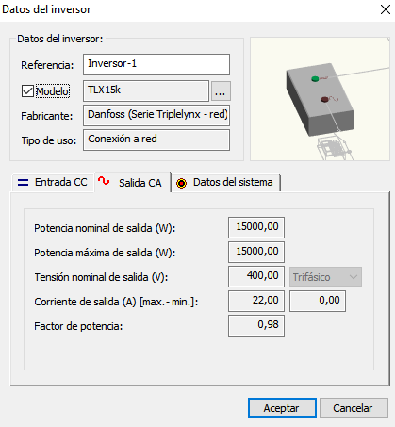Viewport: 395px width, 427px height.
Task: Click the Cancelar button
Action: point(354,408)
